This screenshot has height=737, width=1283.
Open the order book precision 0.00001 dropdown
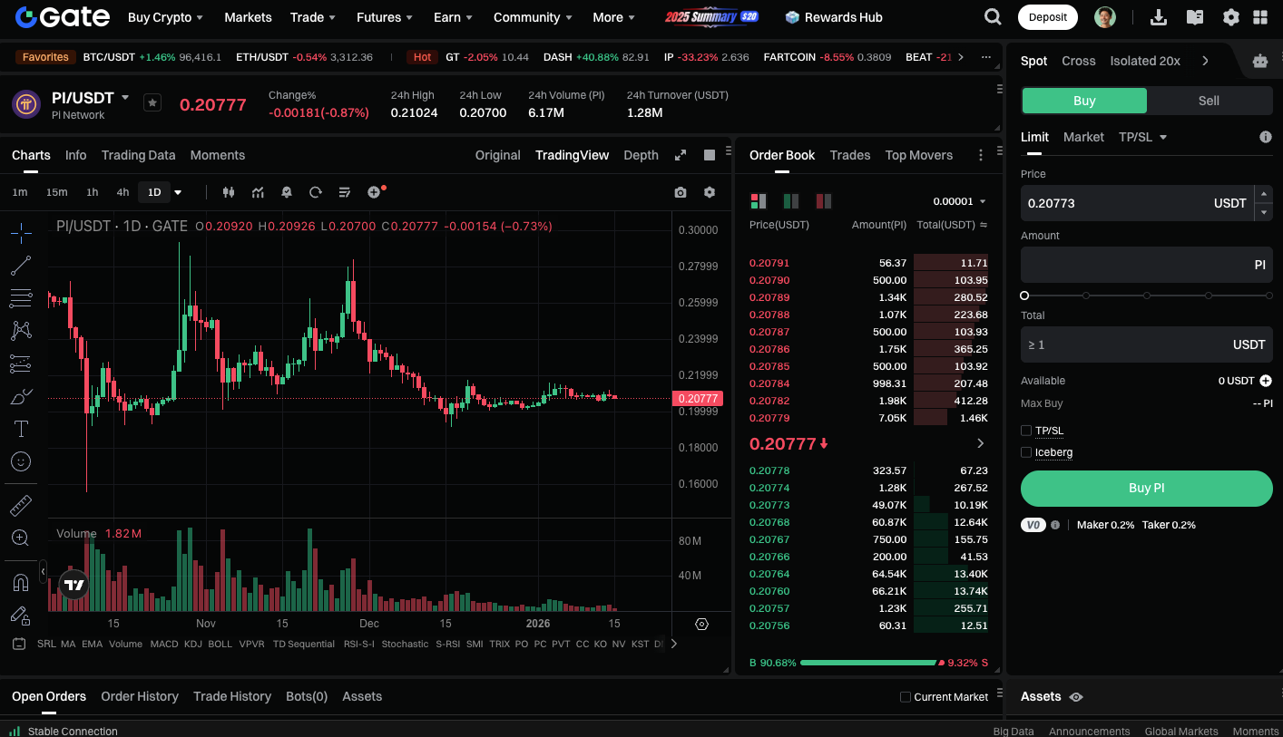[959, 201]
